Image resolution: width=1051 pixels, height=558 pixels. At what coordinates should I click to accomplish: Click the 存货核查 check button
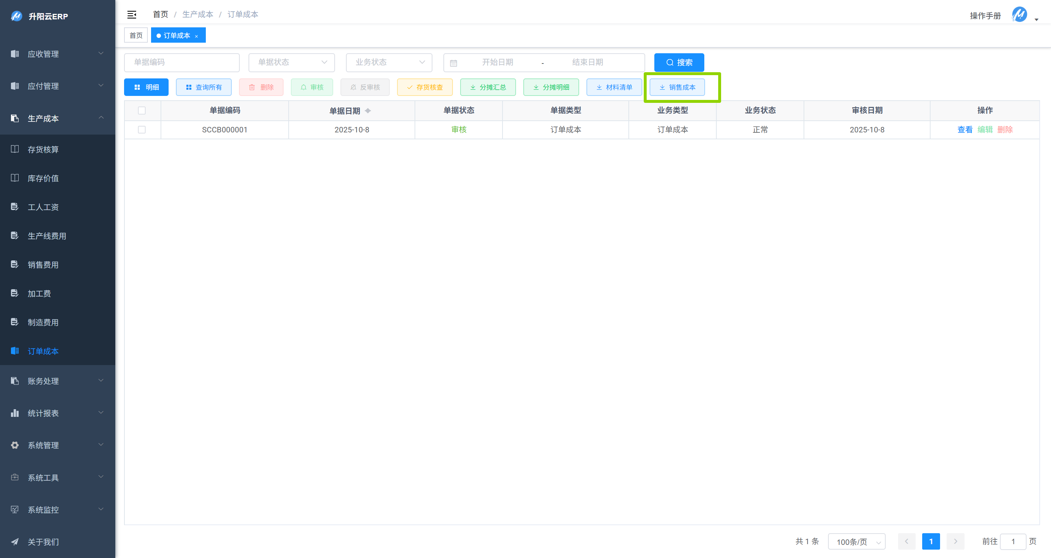pos(425,87)
